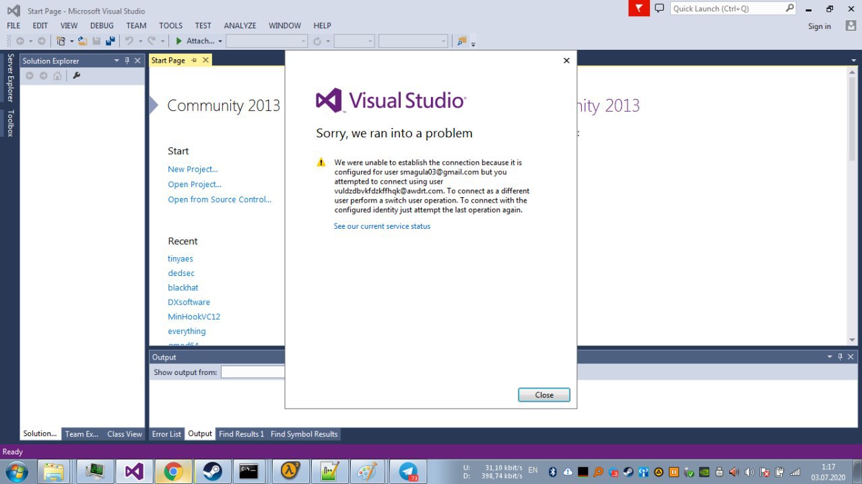862x484 pixels.
Task: Open Solution Explorer Properties wrench icon
Action: (76, 75)
